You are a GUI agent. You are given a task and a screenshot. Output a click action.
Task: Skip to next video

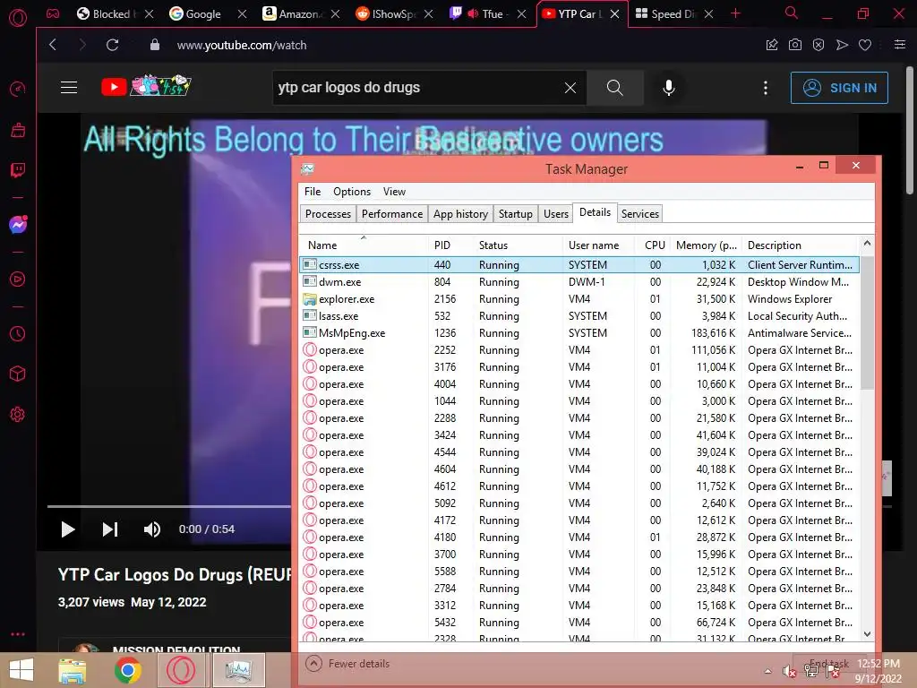tap(110, 529)
